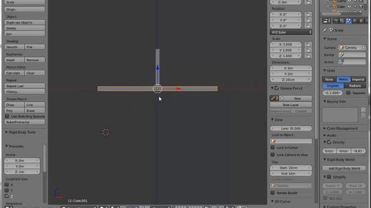Apply Smooth shading
The height and width of the screenshot is (208, 371).
14,47
